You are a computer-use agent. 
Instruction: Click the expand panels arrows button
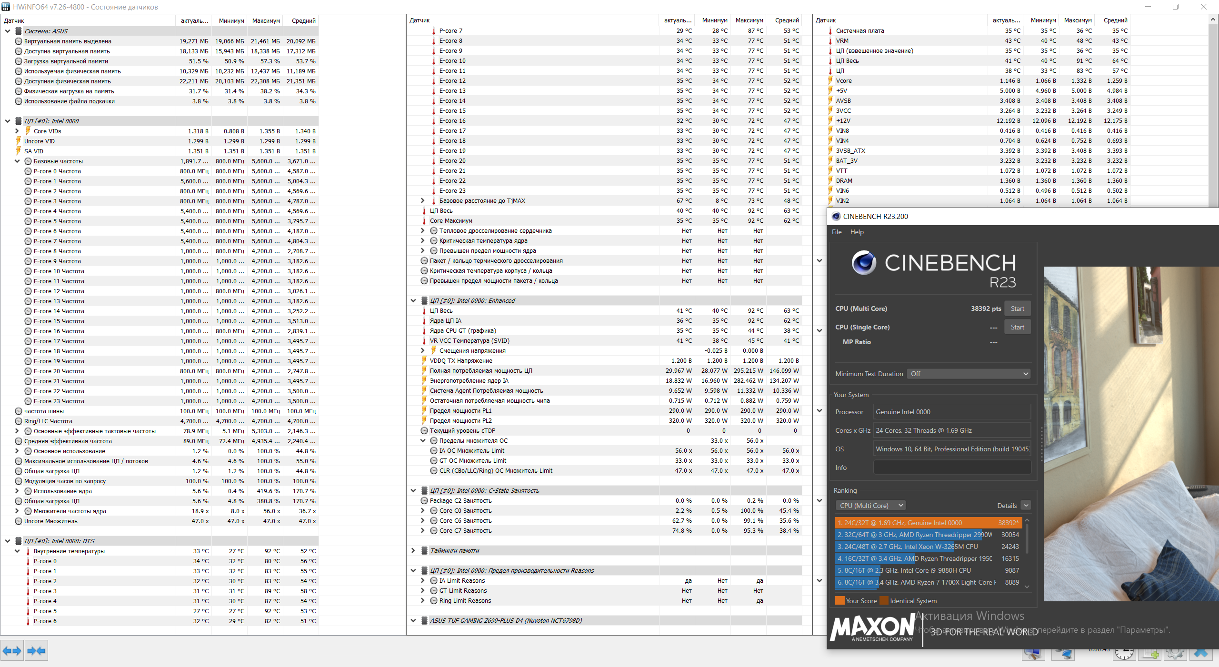point(12,650)
